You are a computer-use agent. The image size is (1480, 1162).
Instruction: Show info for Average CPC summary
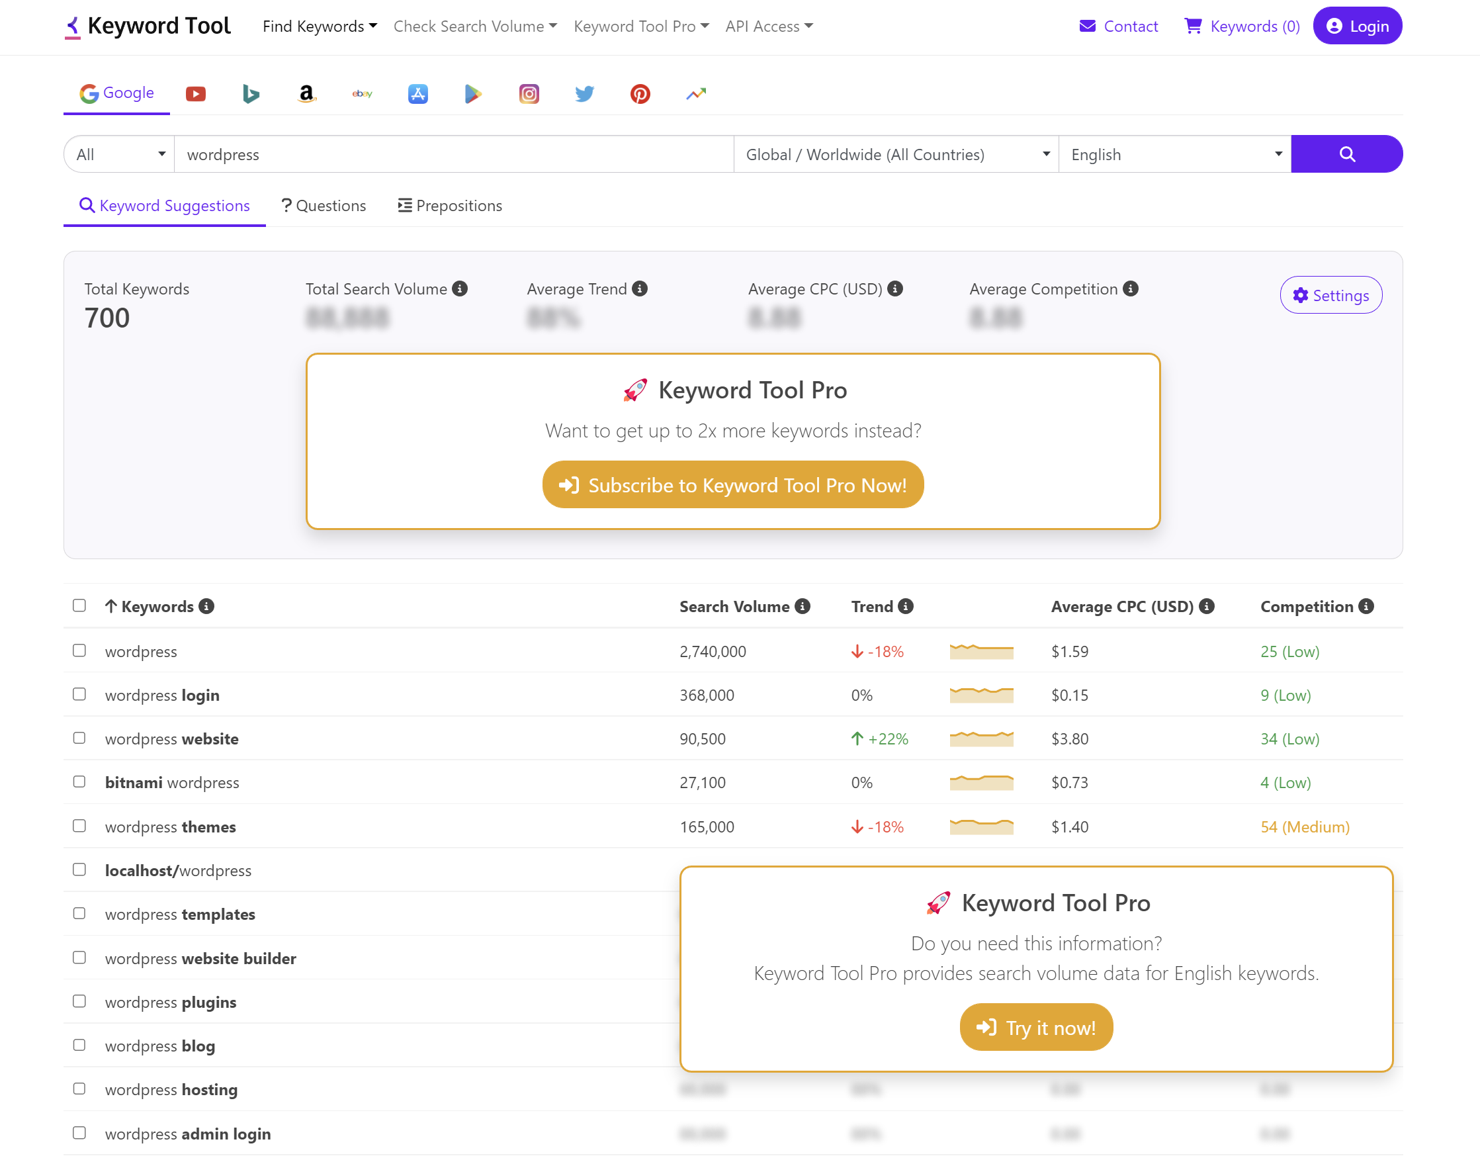[x=896, y=289]
